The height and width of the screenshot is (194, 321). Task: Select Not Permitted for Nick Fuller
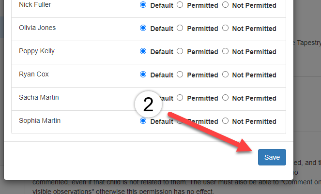tap(226, 4)
